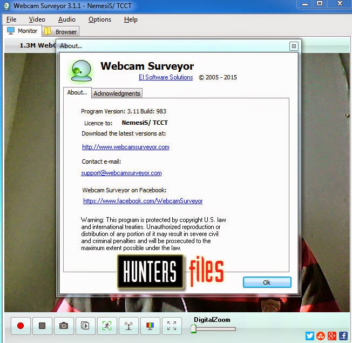Enable motion detection running-man icon
352x343 pixels.
coord(107,326)
